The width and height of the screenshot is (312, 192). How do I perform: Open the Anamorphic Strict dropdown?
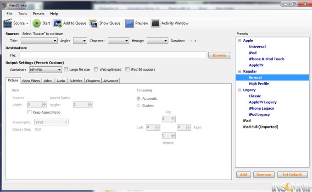pos(51,122)
